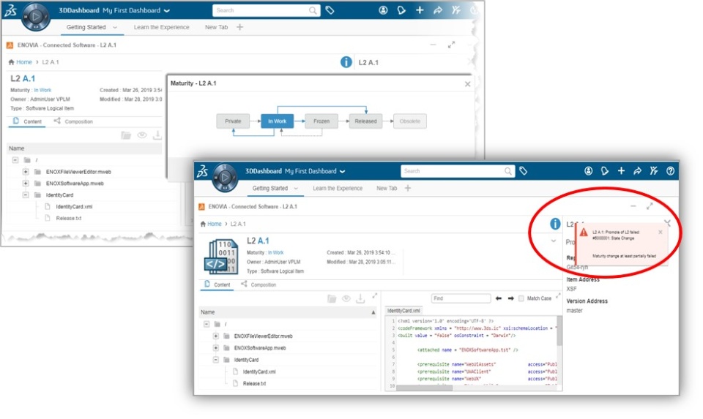The height and width of the screenshot is (419, 703).
Task: Open the tools icon in front window top bar
Action: tap(654, 170)
